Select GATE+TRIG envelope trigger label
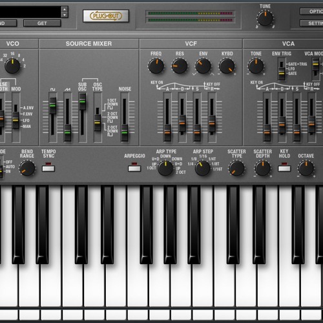The image size is (323, 323). point(297,64)
